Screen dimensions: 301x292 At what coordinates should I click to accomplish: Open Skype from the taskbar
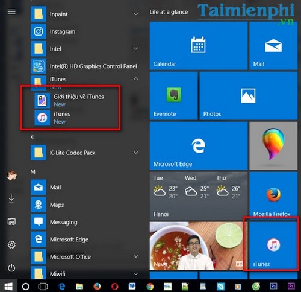click(x=221, y=286)
